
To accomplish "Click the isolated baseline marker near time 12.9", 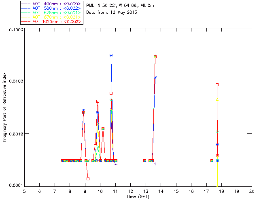I will 145,161.
